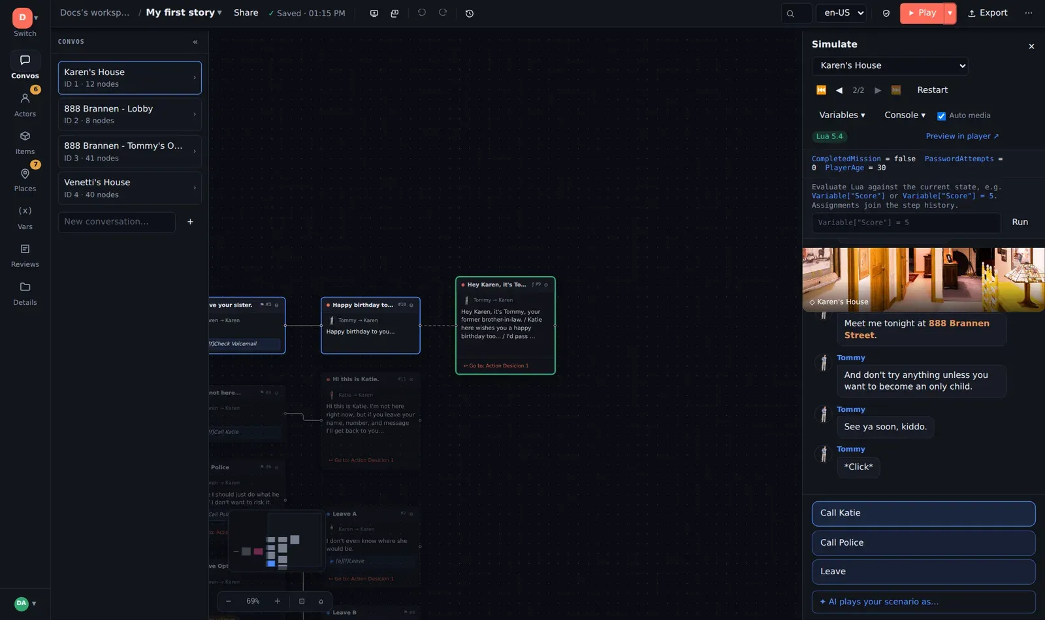This screenshot has width=1045, height=620.
Task: Click the New conversation input field
Action: (117, 222)
